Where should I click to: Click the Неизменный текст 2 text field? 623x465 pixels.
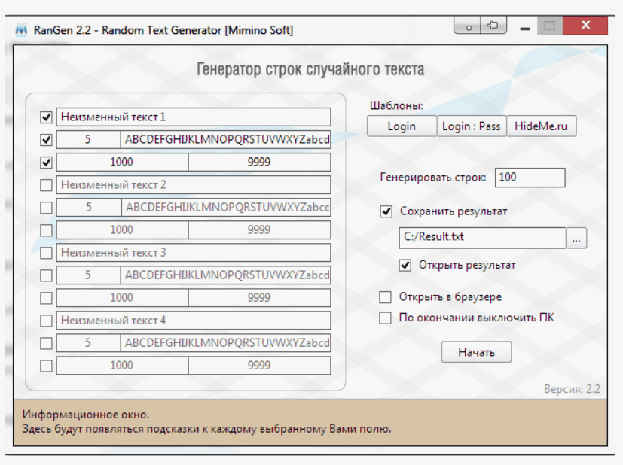194,185
